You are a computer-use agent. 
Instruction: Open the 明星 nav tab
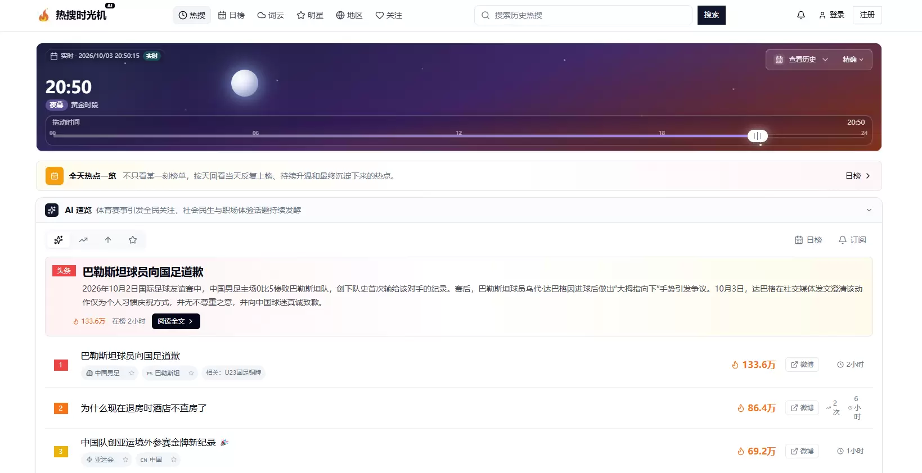click(x=310, y=15)
